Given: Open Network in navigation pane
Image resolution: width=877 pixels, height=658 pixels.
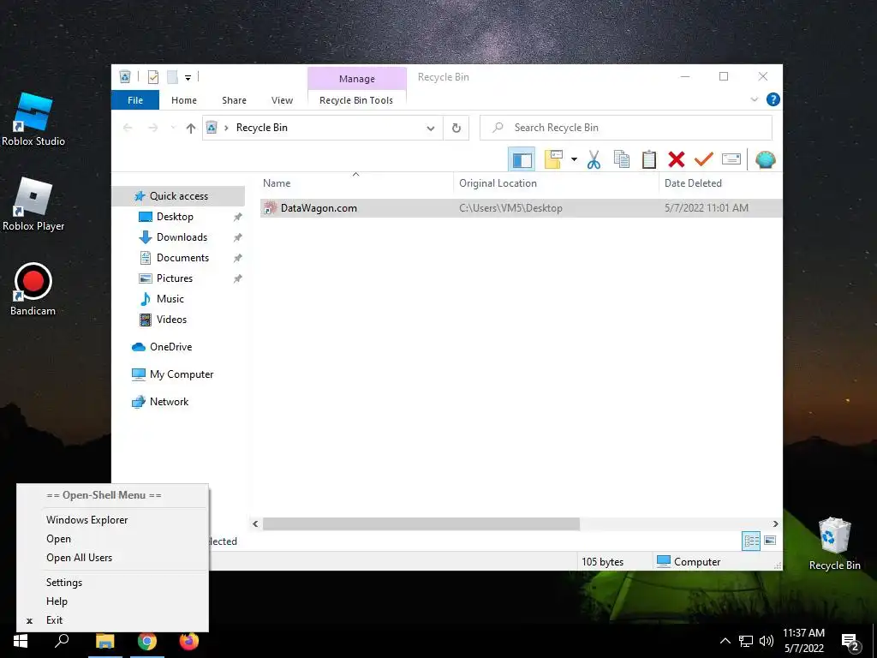Looking at the screenshot, I should pos(169,402).
